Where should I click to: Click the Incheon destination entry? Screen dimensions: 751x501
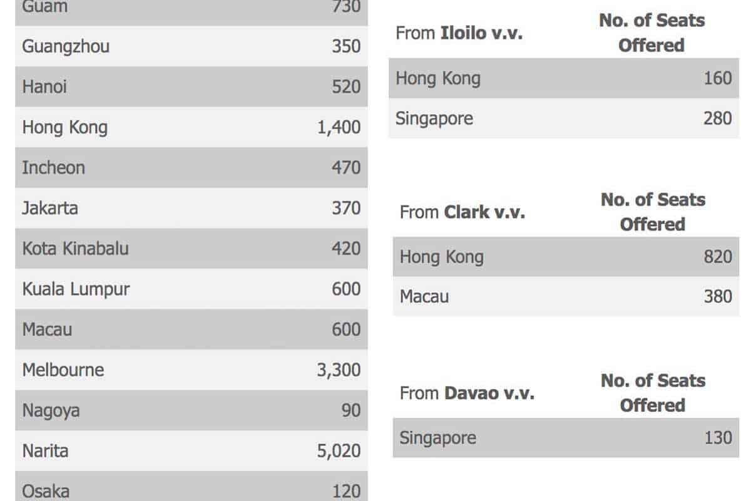coord(54,168)
